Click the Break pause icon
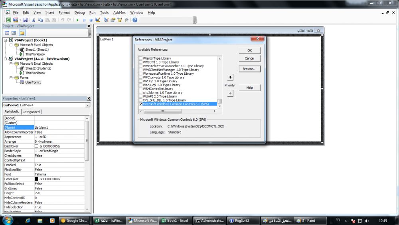Image resolution: width=399 pixels, height=225 pixels. (84, 20)
